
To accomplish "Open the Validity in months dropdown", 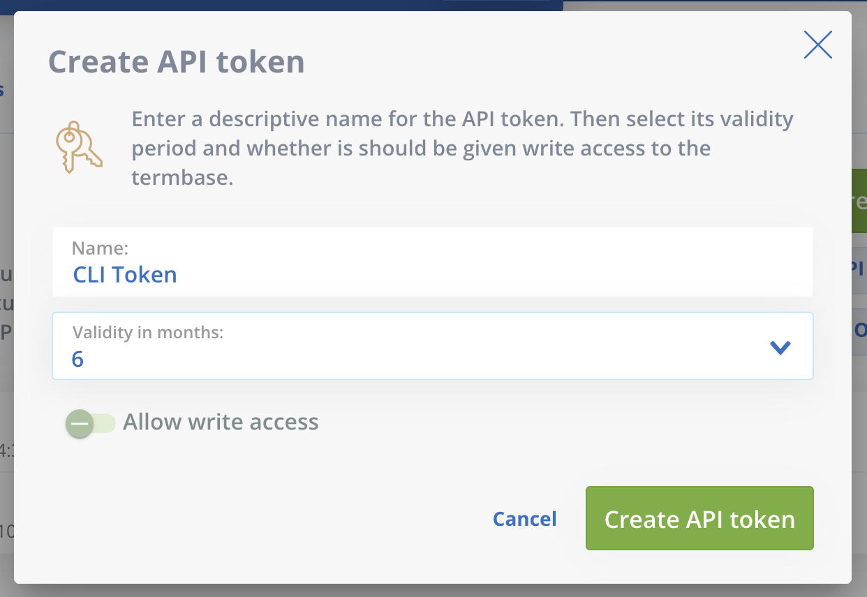I will tap(433, 346).
